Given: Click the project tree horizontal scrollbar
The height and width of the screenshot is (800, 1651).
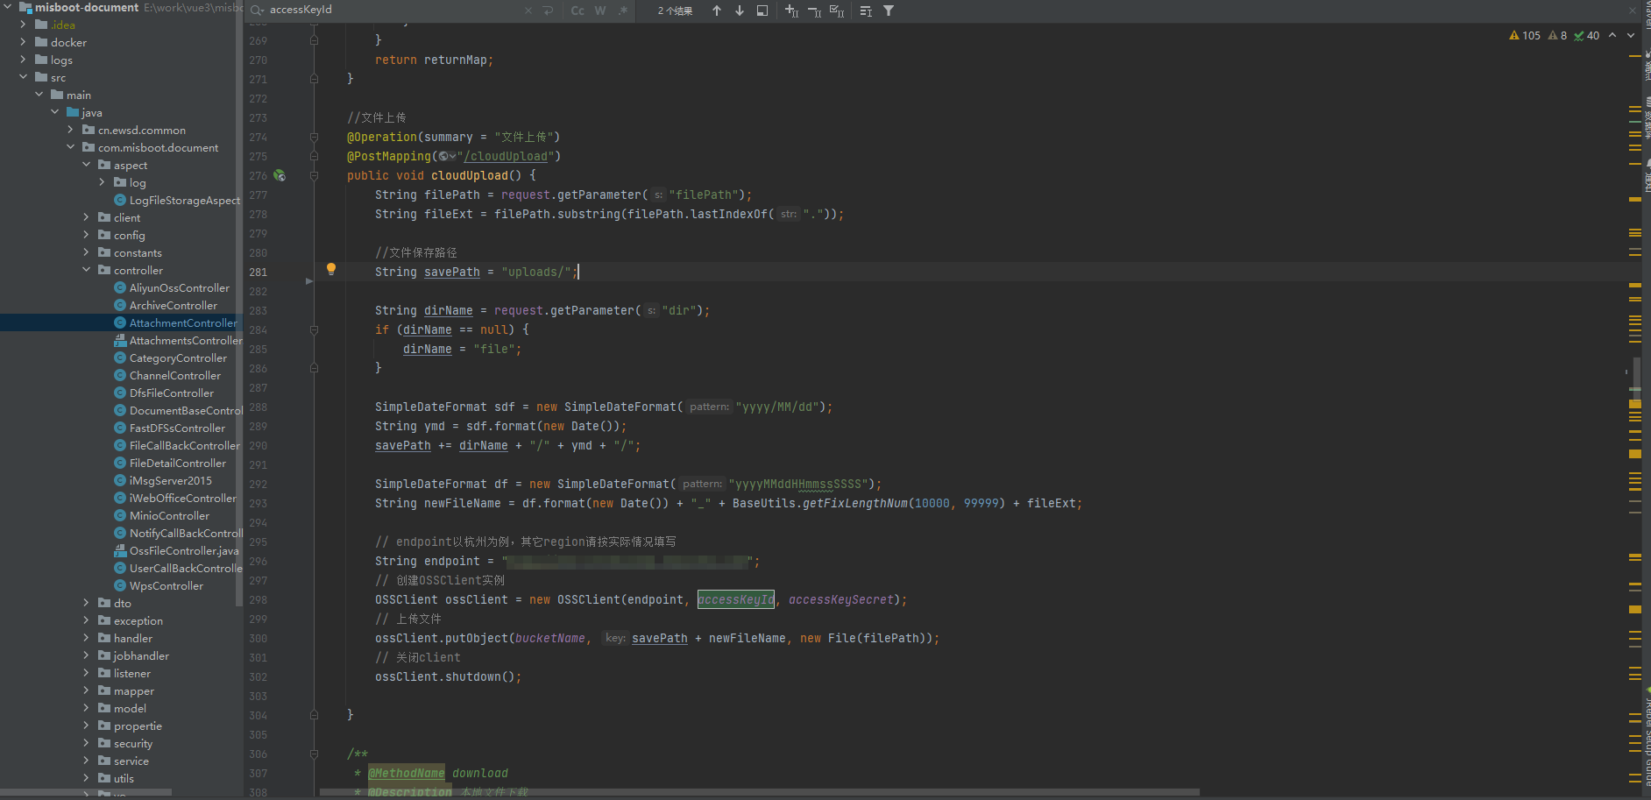Looking at the screenshot, I should [x=86, y=793].
